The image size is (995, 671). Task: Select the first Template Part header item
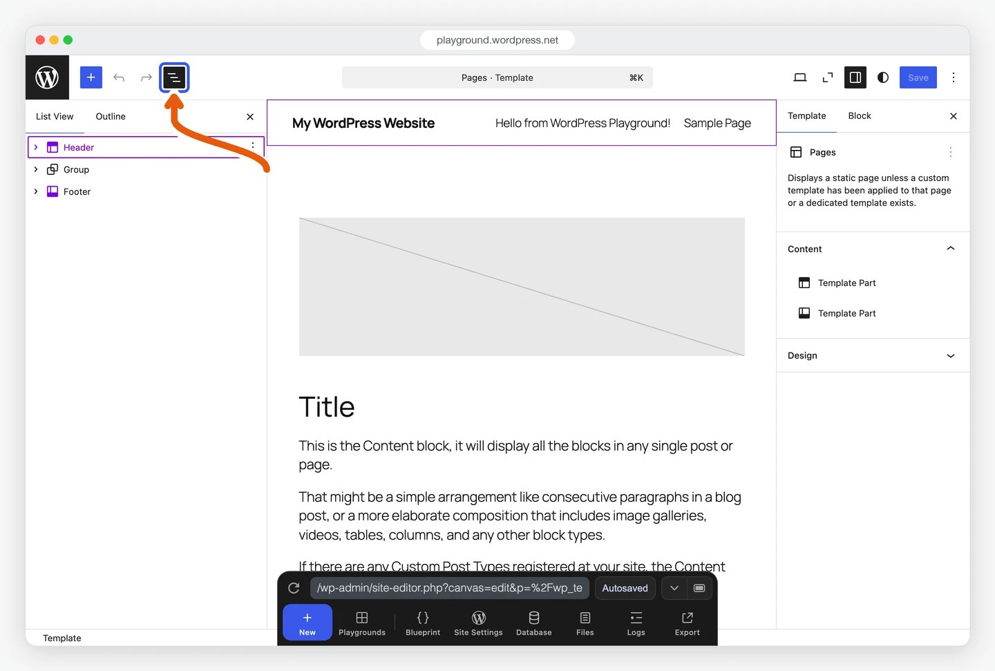tap(873, 283)
